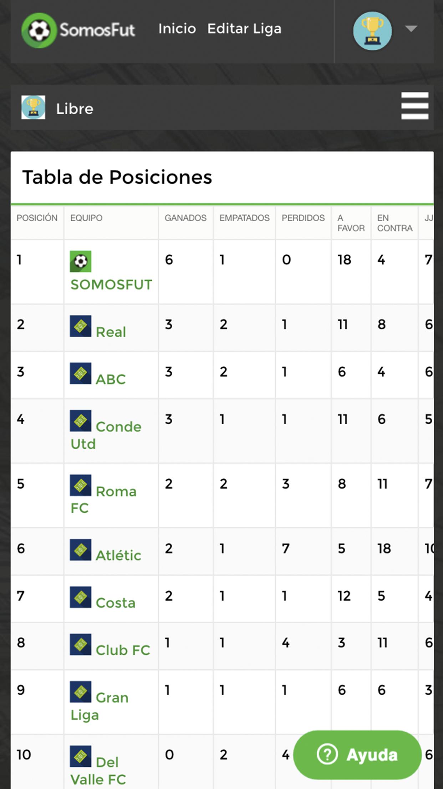The width and height of the screenshot is (443, 789).
Task: Click the SOMOSFUT team badge icon
Action: (80, 261)
